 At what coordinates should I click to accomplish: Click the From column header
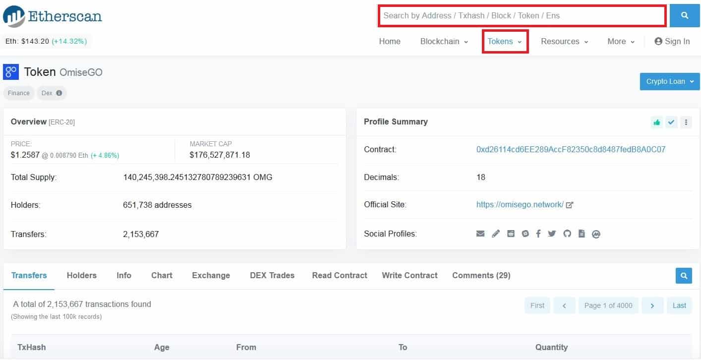click(x=246, y=347)
